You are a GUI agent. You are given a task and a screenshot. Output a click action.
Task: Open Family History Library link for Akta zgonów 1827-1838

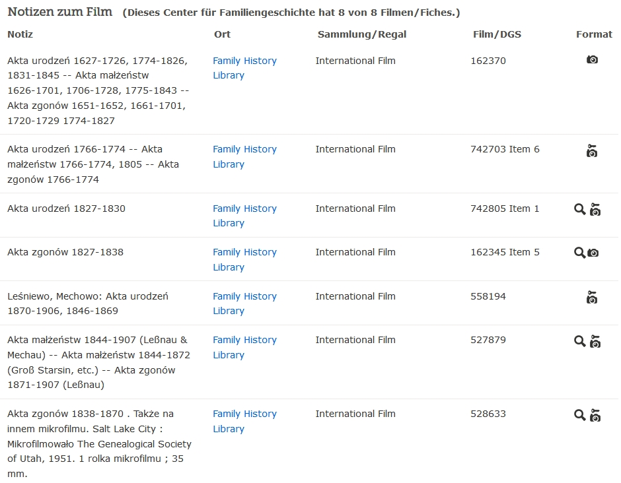coord(244,259)
